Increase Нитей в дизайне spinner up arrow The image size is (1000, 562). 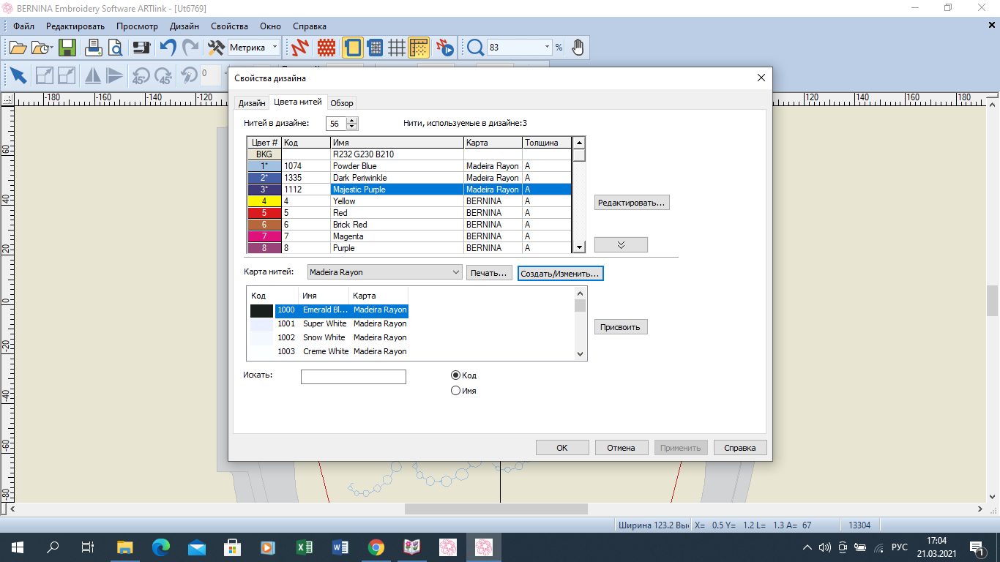(x=352, y=121)
